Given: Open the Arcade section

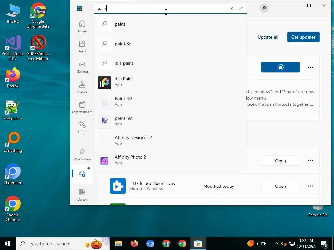Looking at the screenshot, I should [82, 87].
